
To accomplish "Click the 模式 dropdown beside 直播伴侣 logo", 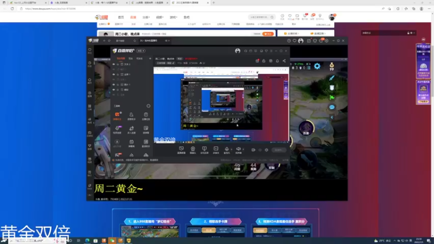I will (141, 51).
